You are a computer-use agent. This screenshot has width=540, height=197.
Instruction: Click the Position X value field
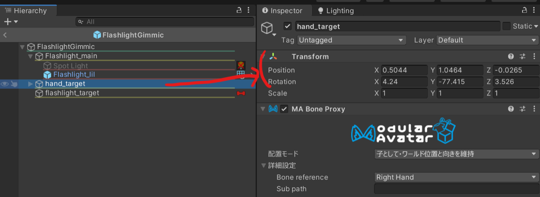404,70
